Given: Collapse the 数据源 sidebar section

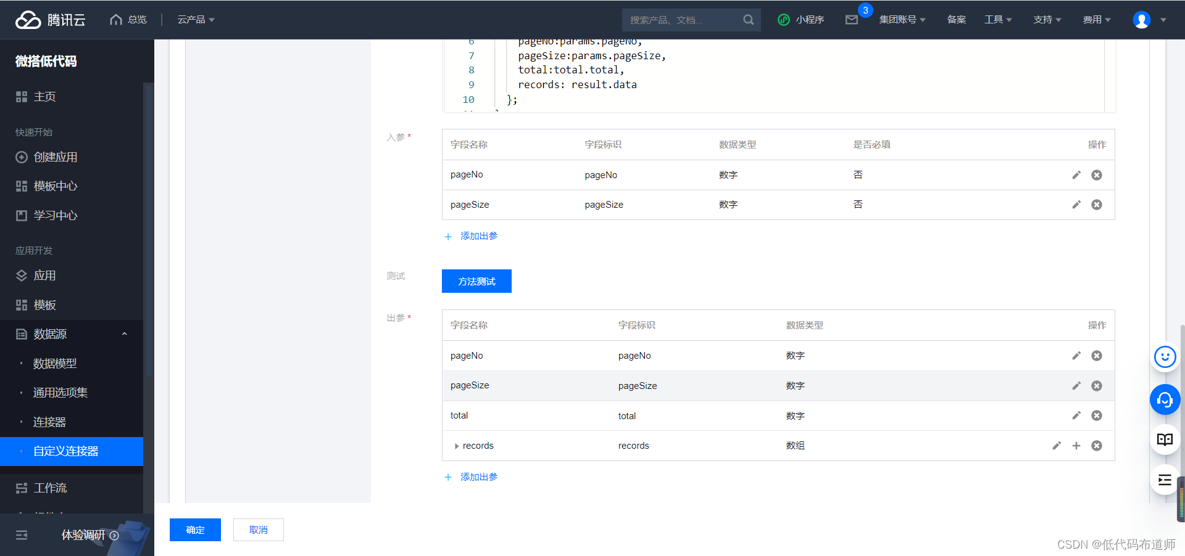Looking at the screenshot, I should click(124, 334).
